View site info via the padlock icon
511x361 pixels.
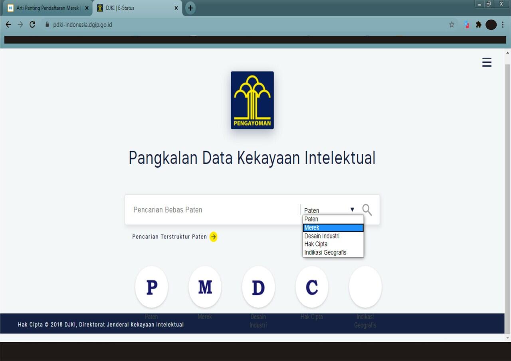coord(47,25)
